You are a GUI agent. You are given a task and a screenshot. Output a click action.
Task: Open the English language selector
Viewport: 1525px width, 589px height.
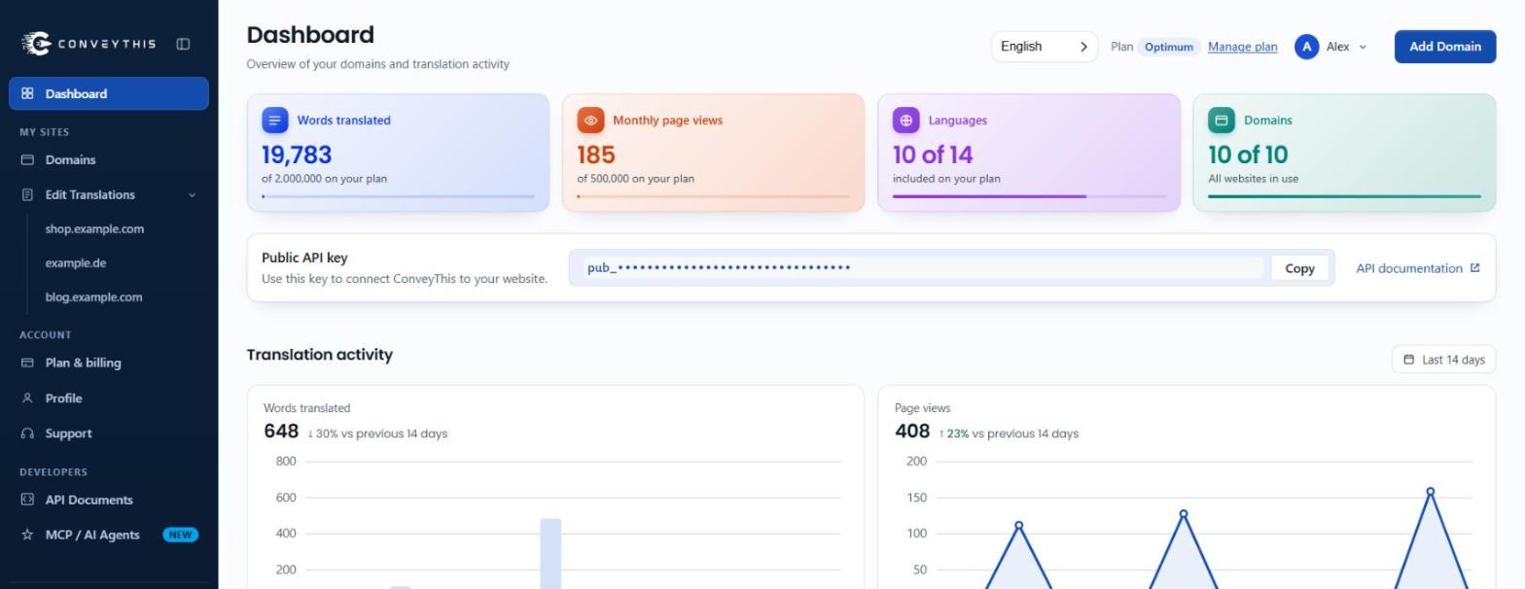tap(1045, 47)
